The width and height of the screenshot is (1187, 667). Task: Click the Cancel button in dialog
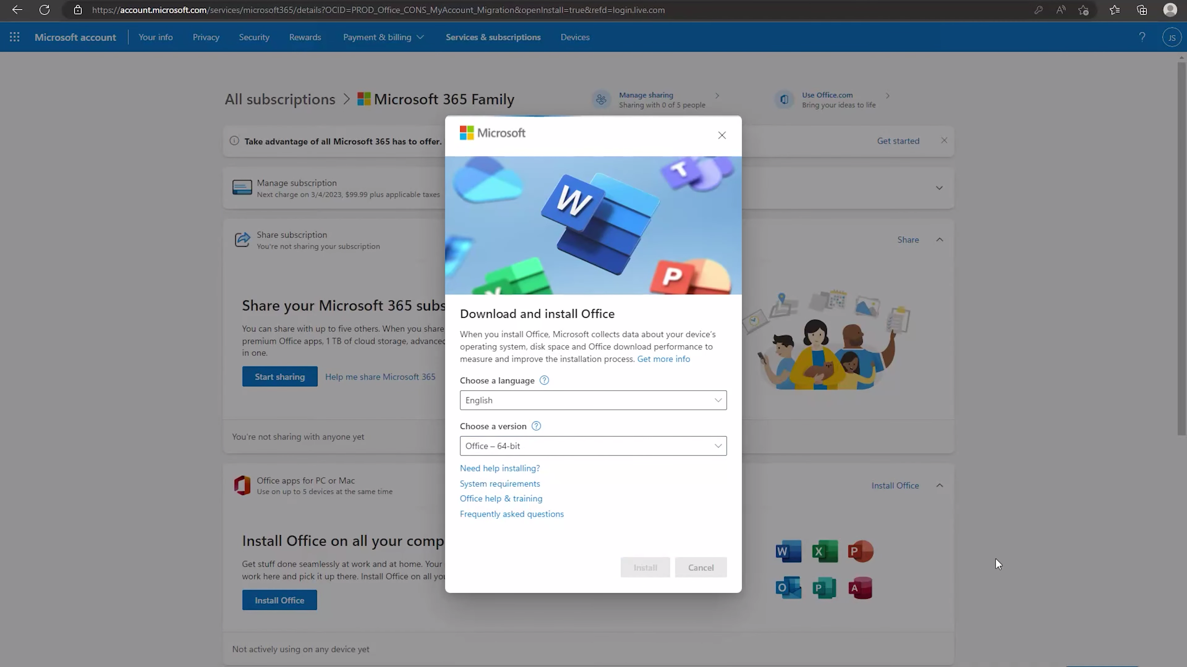700,567
